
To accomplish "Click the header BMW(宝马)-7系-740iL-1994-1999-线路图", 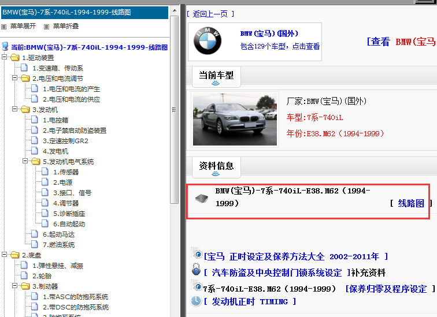I will [x=85, y=13].
